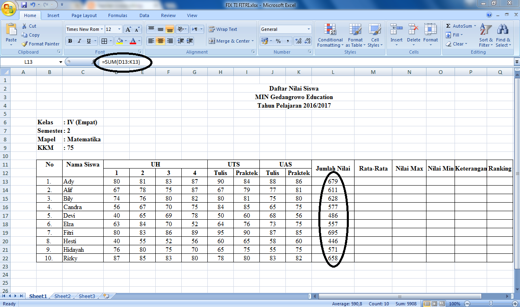Select cell L13 containing 679
This screenshot has width=520, height=307.
click(x=333, y=181)
